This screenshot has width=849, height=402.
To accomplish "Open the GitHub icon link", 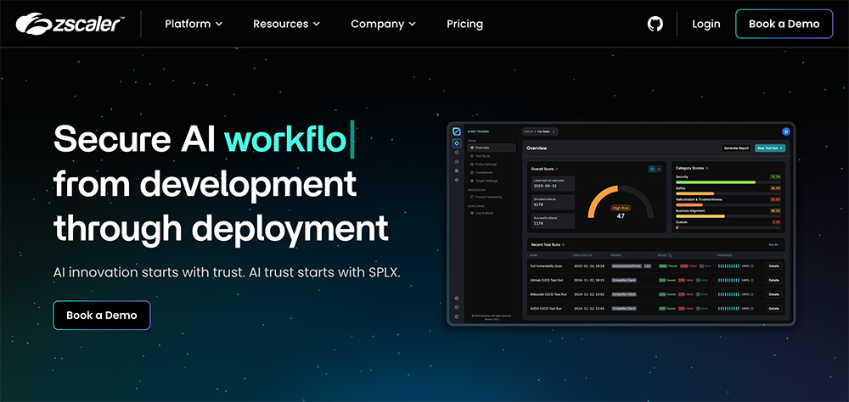I will [655, 24].
